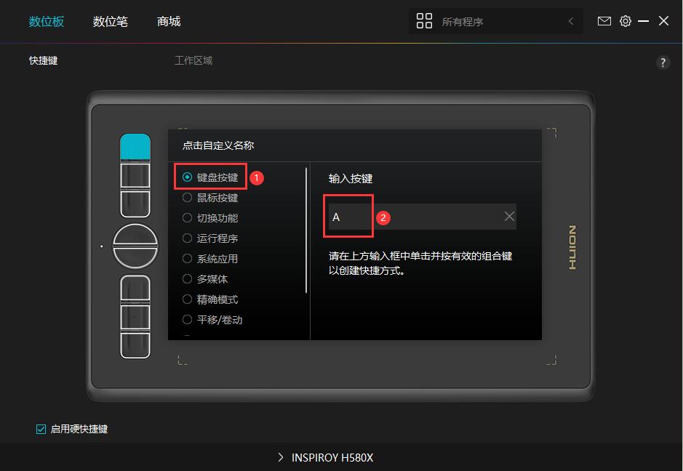Screen dimensions: 683x471
Task: Select the first press key below the dial
Action: click(x=135, y=288)
